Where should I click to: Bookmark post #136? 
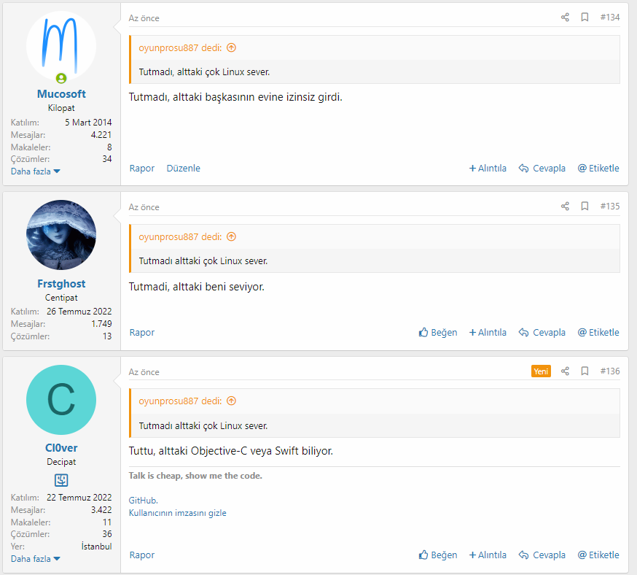585,371
